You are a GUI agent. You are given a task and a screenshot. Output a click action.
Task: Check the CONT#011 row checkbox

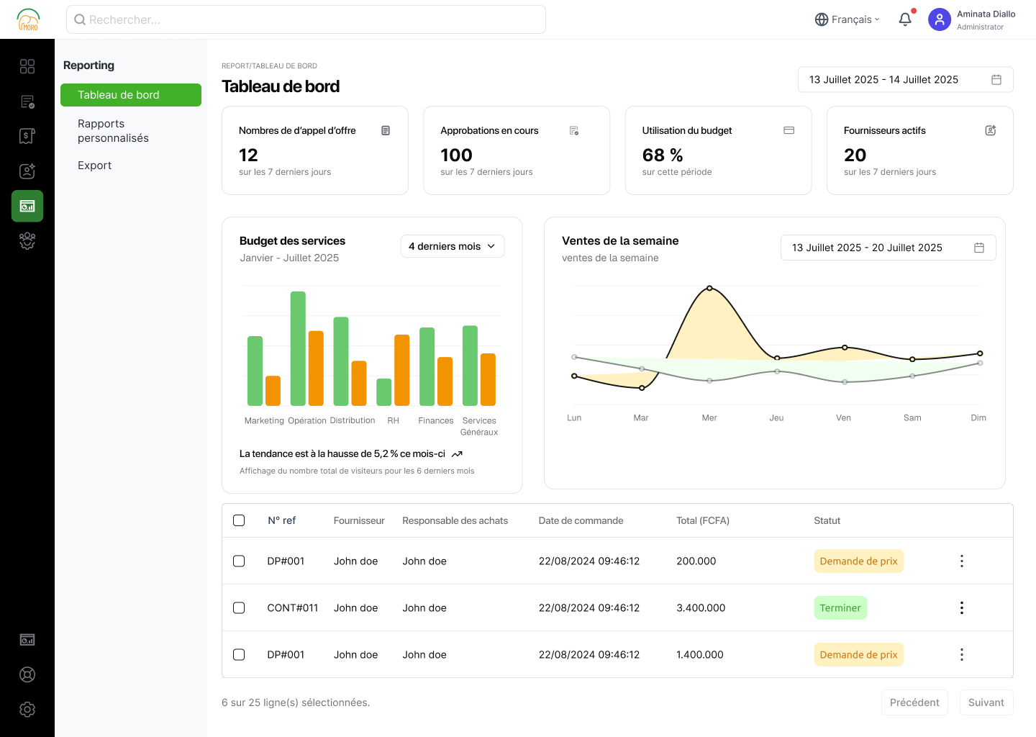(x=239, y=607)
